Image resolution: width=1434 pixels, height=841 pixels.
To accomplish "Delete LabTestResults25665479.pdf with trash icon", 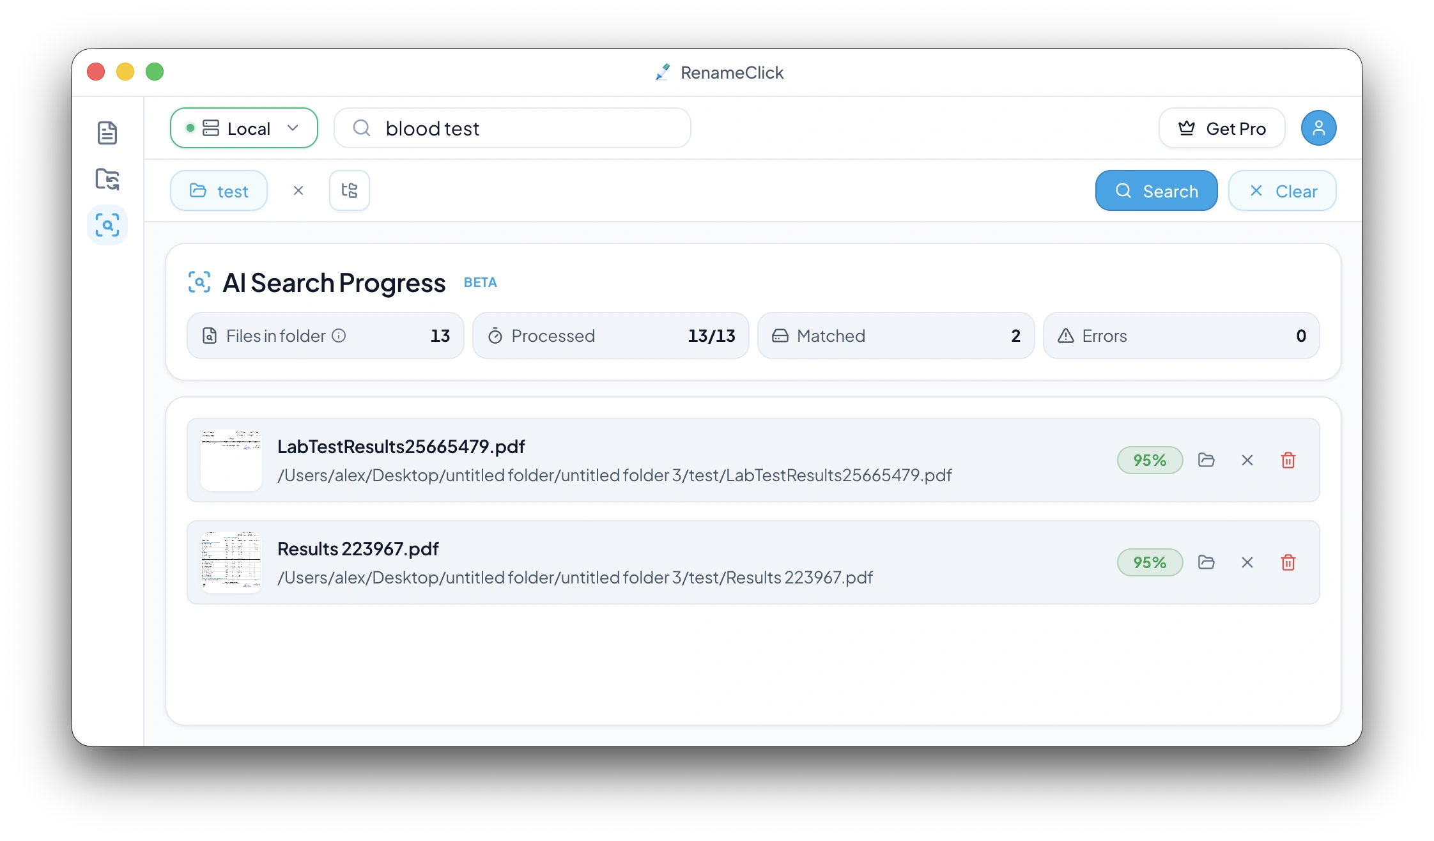I will click(x=1288, y=460).
